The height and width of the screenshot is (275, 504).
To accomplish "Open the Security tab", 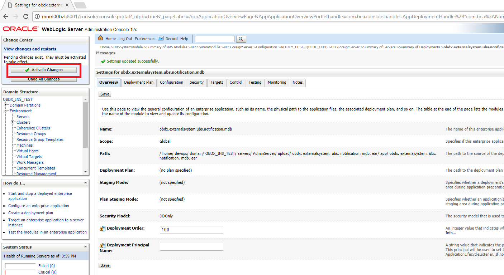I will click(x=196, y=82).
